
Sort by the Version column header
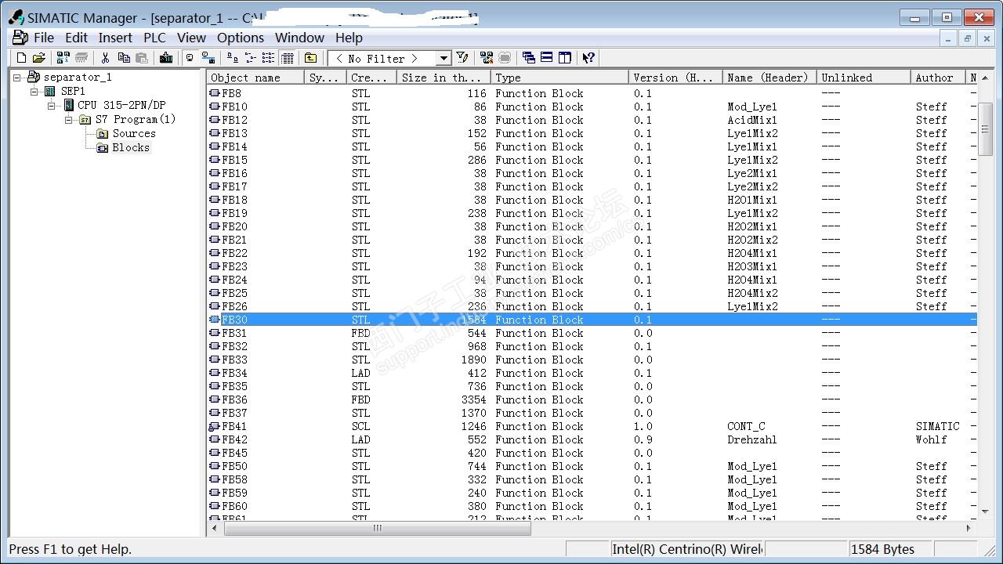tap(675, 78)
